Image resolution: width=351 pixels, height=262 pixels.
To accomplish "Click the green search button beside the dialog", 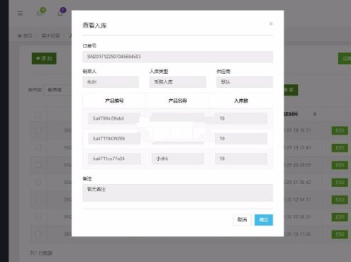I will point(291,90).
